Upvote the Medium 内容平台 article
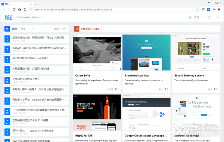This screenshot has height=142, width=224. (x=7, y=101)
